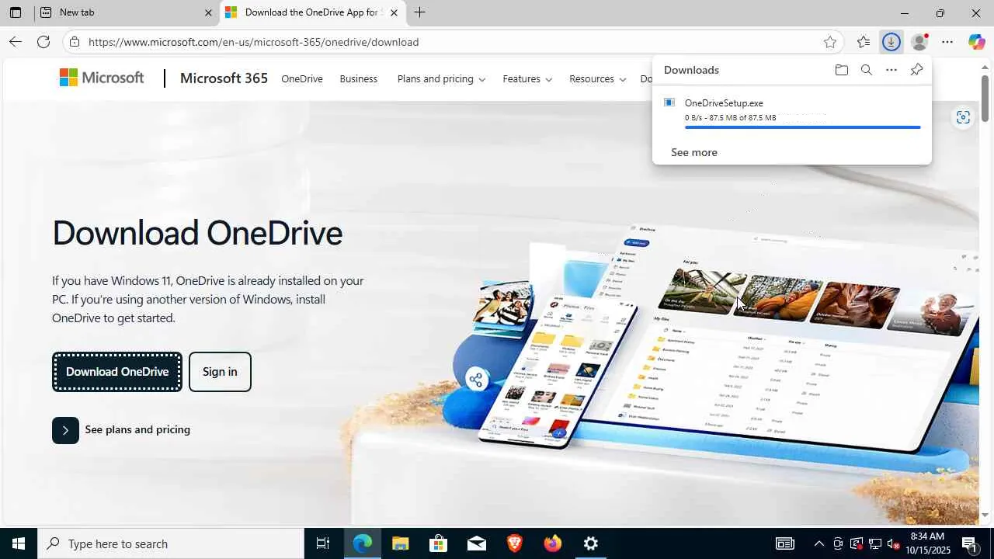The width and height of the screenshot is (994, 559).
Task: Close the New tab tab
Action: pyautogui.click(x=208, y=12)
